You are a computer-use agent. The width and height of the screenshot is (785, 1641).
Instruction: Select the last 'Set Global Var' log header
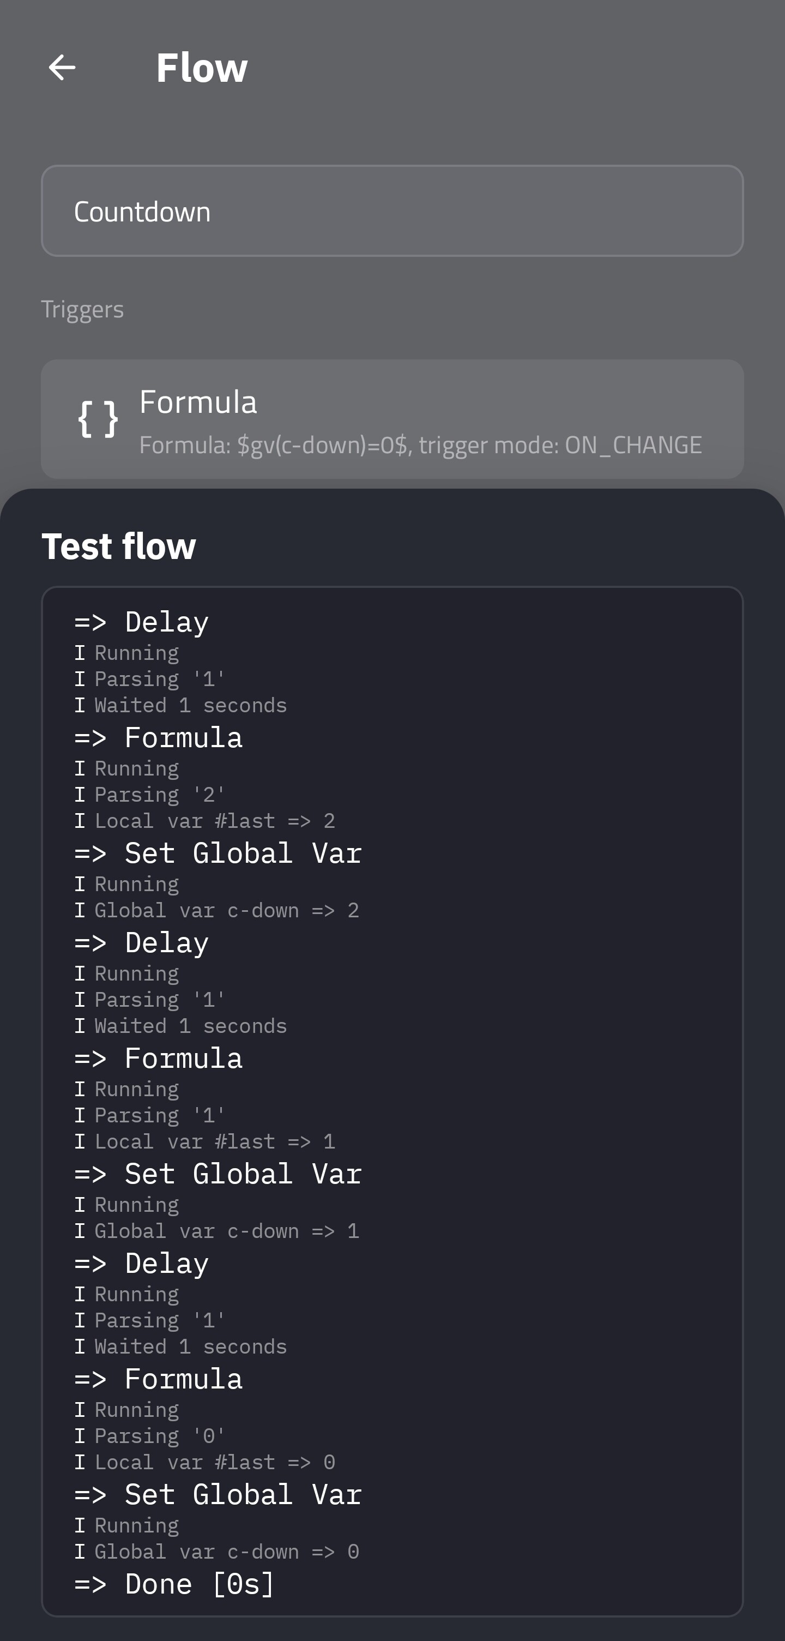click(x=219, y=1495)
